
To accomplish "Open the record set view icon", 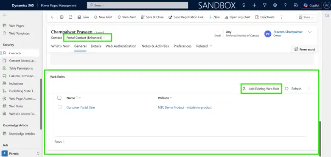I will click(62, 17).
